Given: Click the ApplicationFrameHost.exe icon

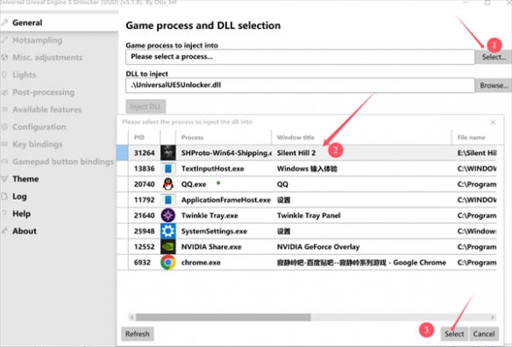Looking at the screenshot, I should (167, 200).
